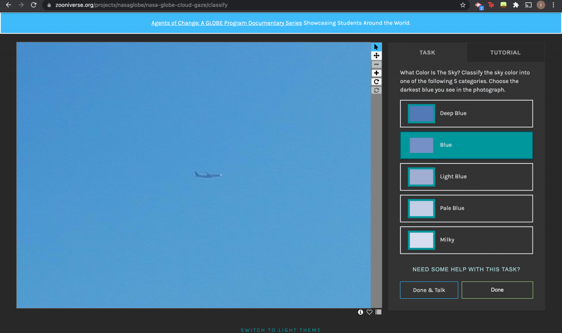The width and height of the screenshot is (562, 333).
Task: Click the browser address bar URL
Action: pos(141,5)
